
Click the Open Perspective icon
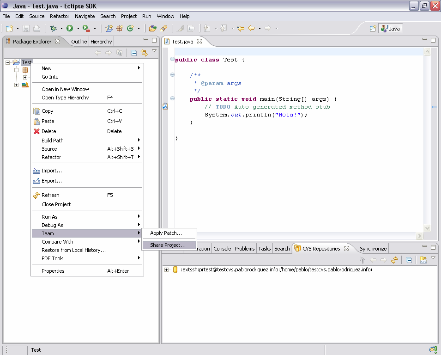[x=373, y=29]
